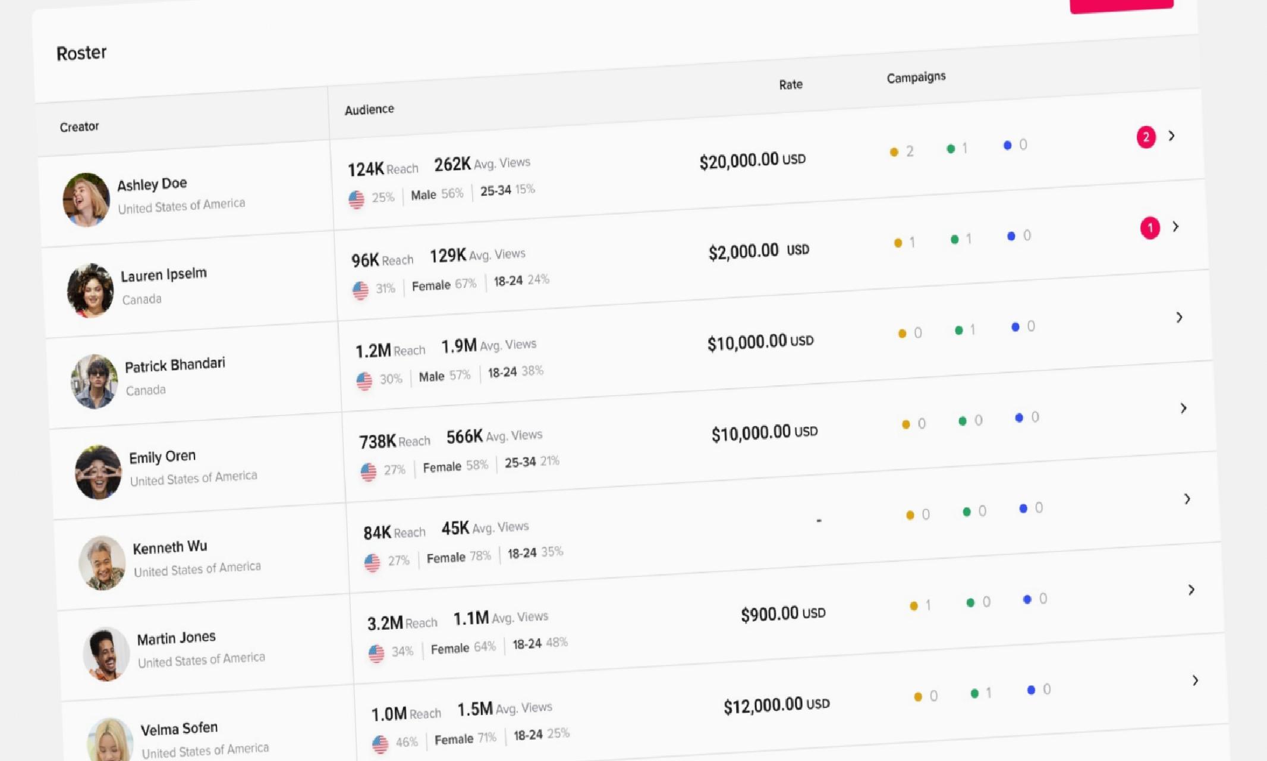
Task: Click blue campaign dot in Kenneth Wu's row
Action: coord(1023,508)
